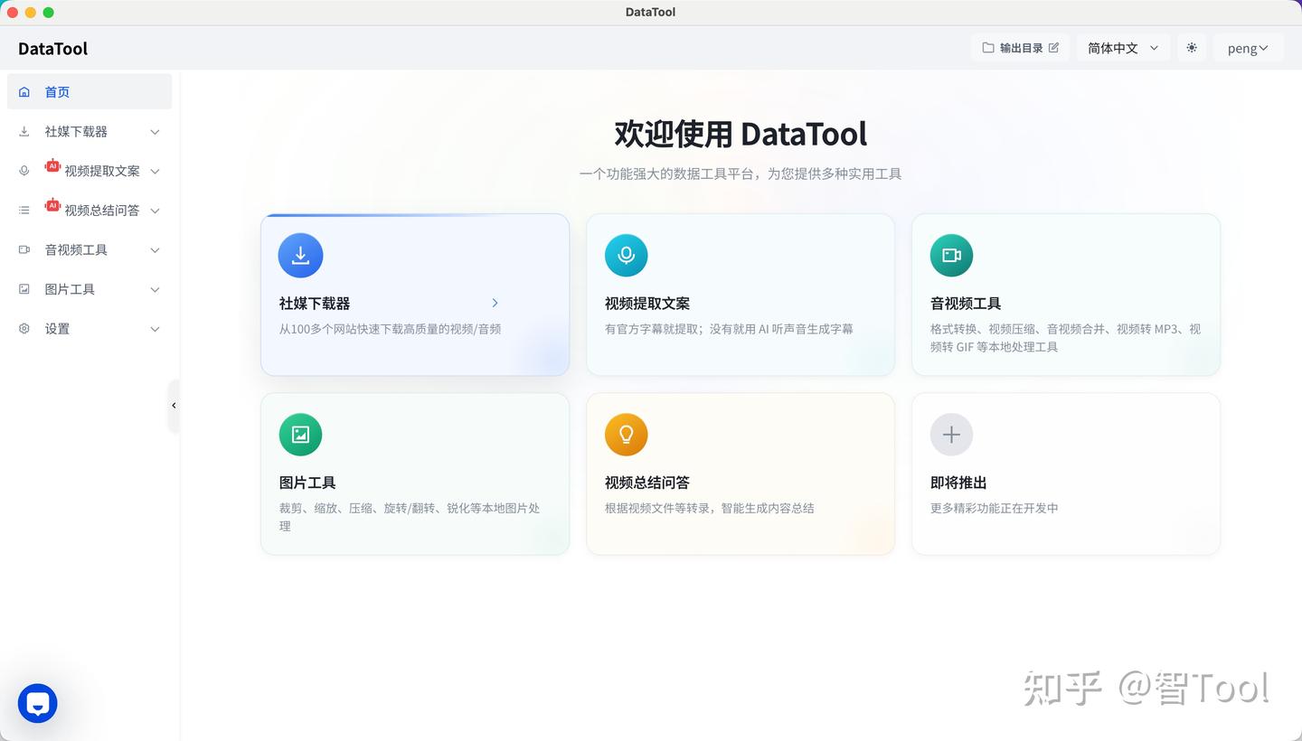
Task: Click the DataTool logo text in header
Action: [x=52, y=49]
